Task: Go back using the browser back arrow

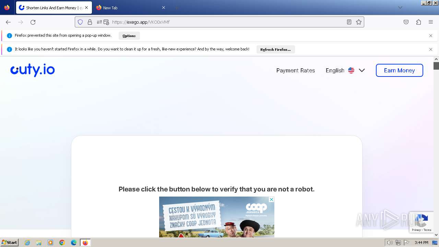Action: 8,22
